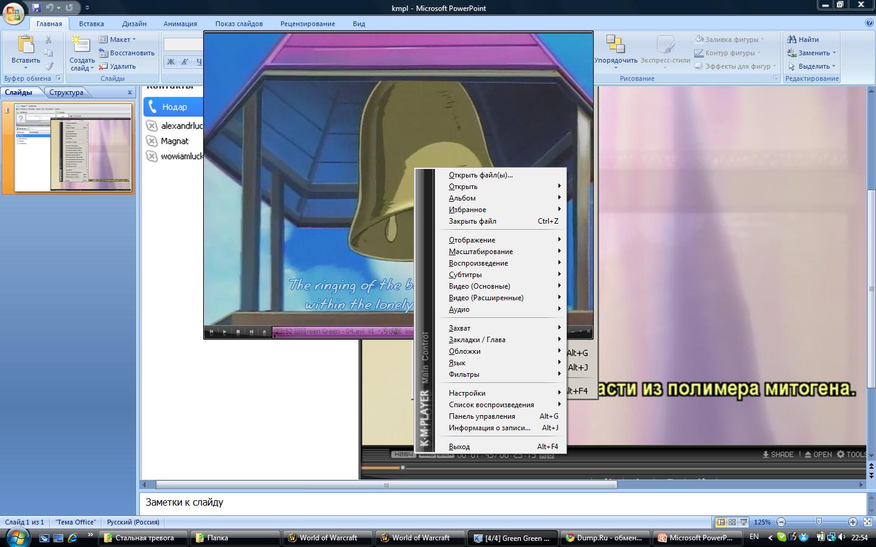Viewport: 876px width, 547px height.
Task: Select Панель управления menu item
Action: pyautogui.click(x=502, y=416)
